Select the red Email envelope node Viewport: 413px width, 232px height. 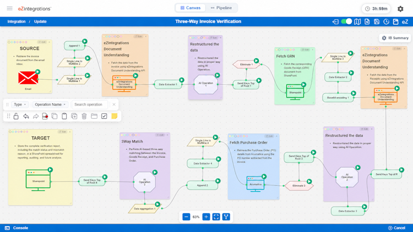coord(28,78)
